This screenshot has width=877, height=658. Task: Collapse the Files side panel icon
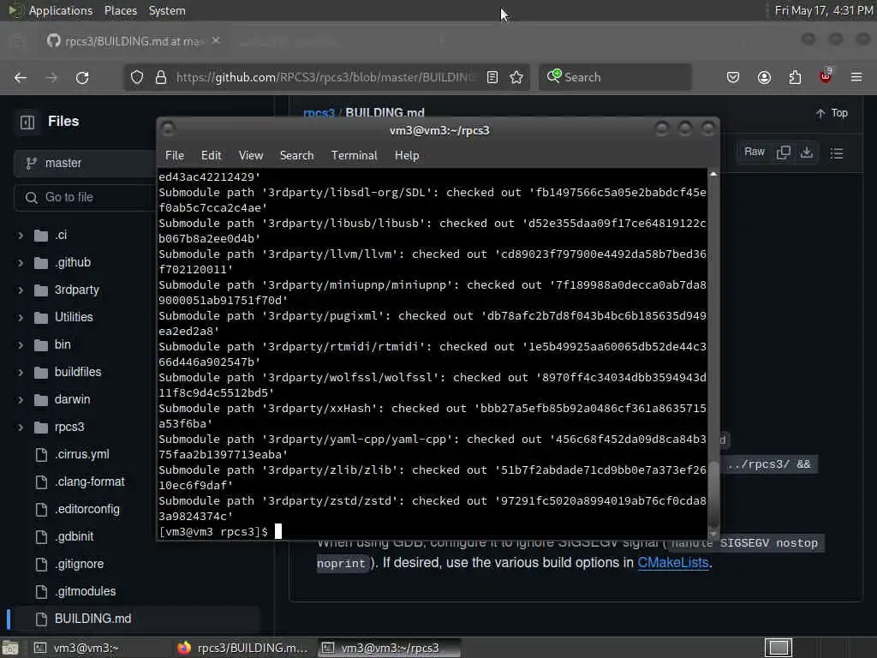[27, 122]
